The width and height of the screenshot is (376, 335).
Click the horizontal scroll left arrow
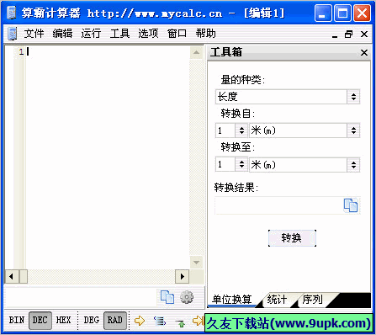pyautogui.click(x=12, y=277)
